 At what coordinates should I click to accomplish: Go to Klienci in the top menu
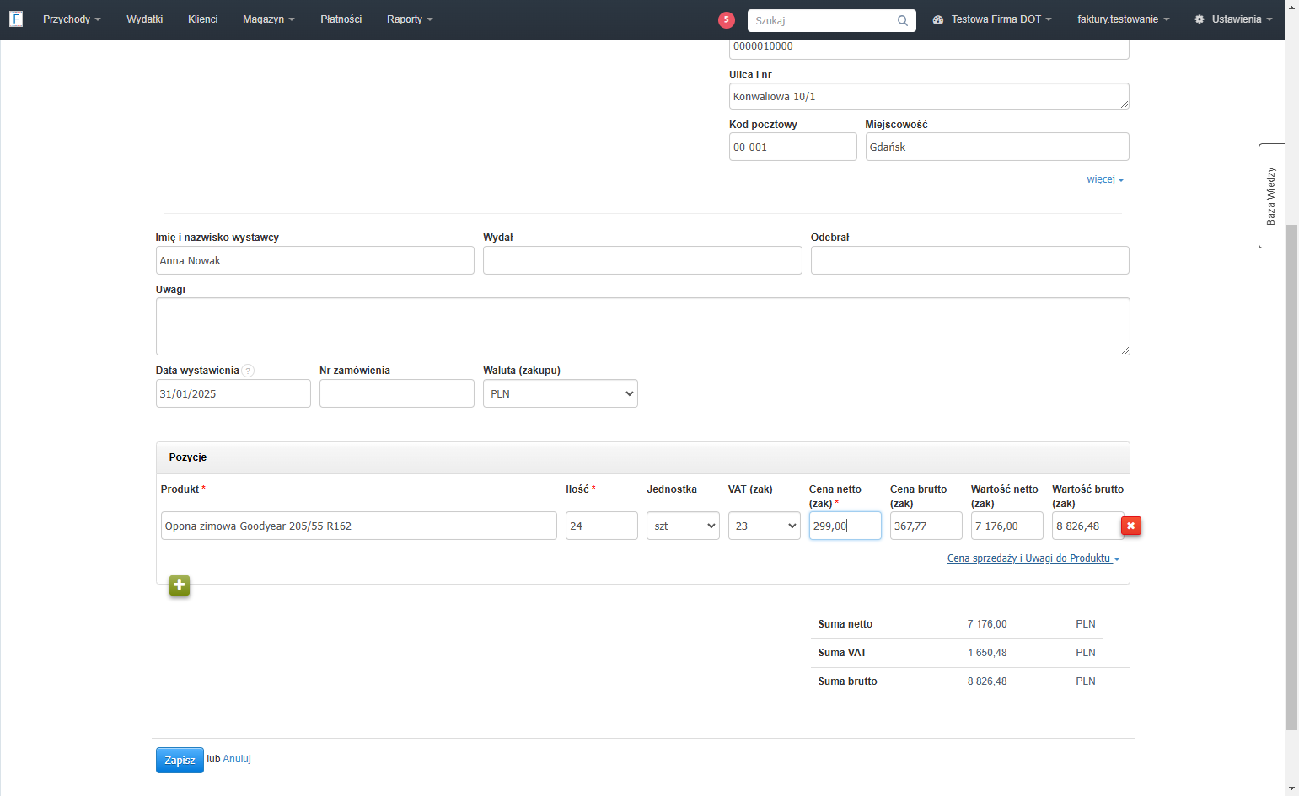coord(202,19)
